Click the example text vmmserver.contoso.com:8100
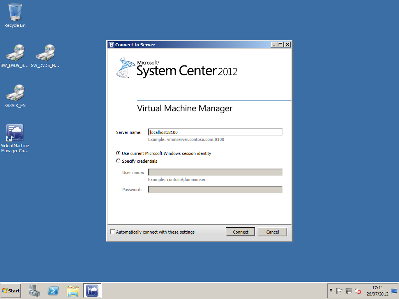The width and height of the screenshot is (399, 299). (x=196, y=139)
